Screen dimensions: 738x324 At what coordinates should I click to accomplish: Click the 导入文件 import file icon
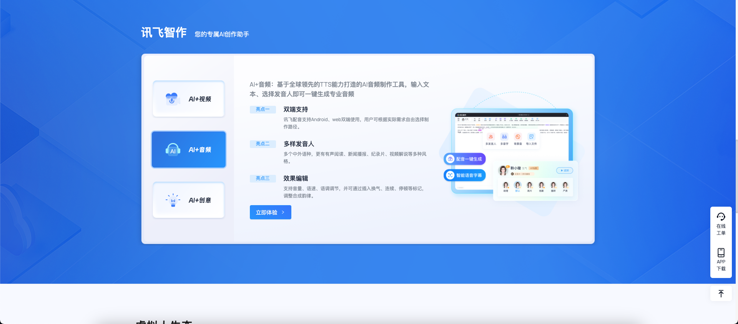[x=531, y=137]
